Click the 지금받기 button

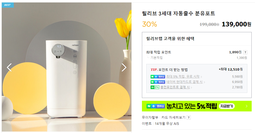click(227, 106)
